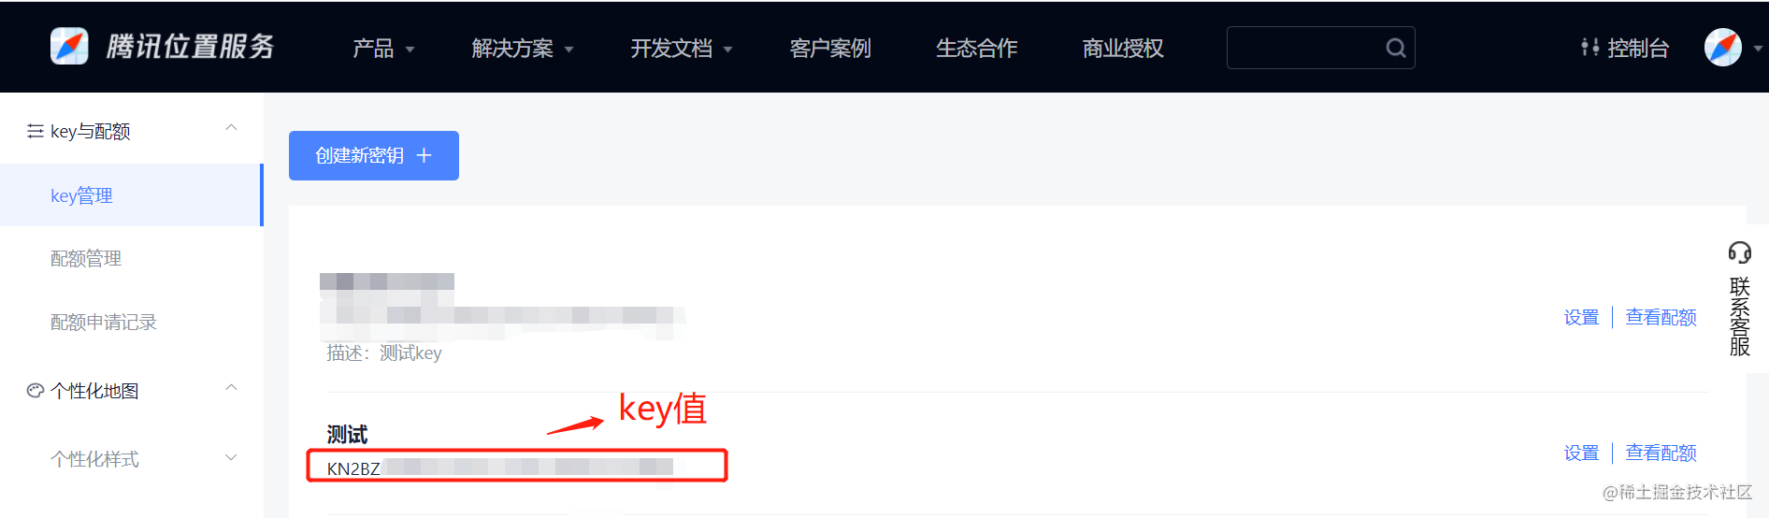Open the 开发文档 dropdown menu
Image resolution: width=1769 pixels, height=518 pixels.
682,48
